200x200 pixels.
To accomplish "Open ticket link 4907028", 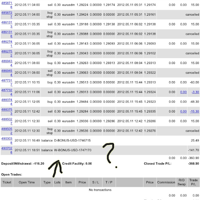I will coord(7,150).
